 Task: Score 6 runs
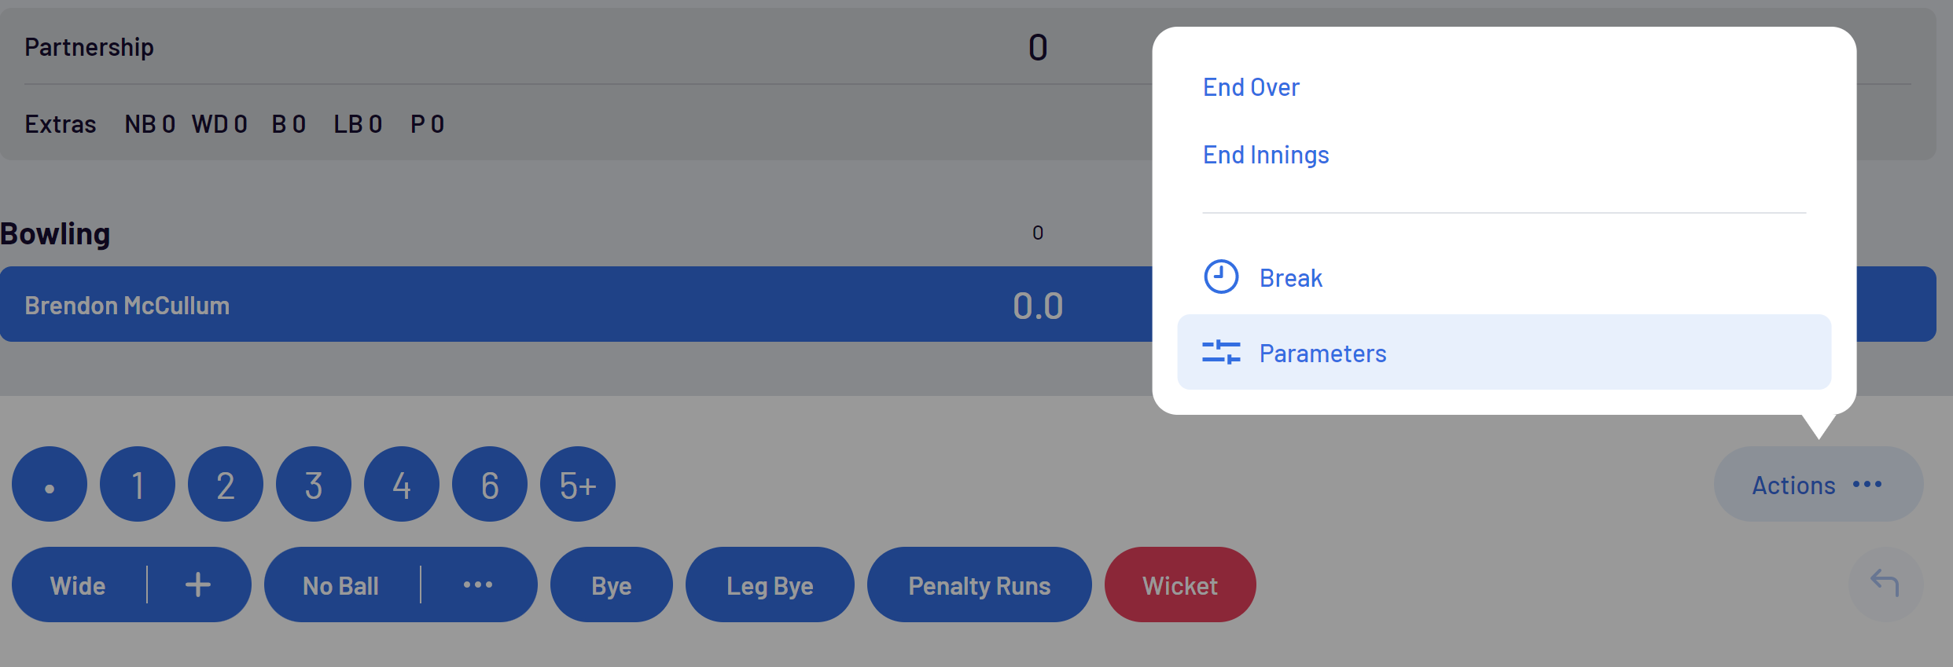pos(490,485)
